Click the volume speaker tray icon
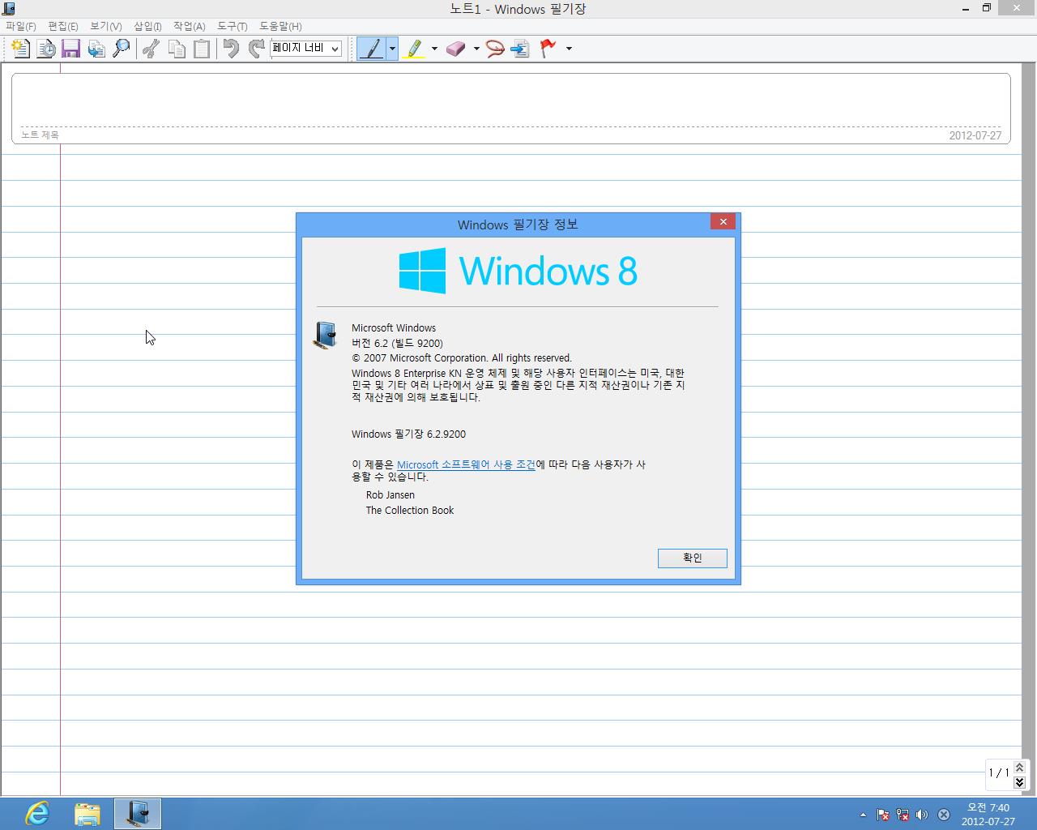This screenshot has width=1037, height=830. [922, 815]
